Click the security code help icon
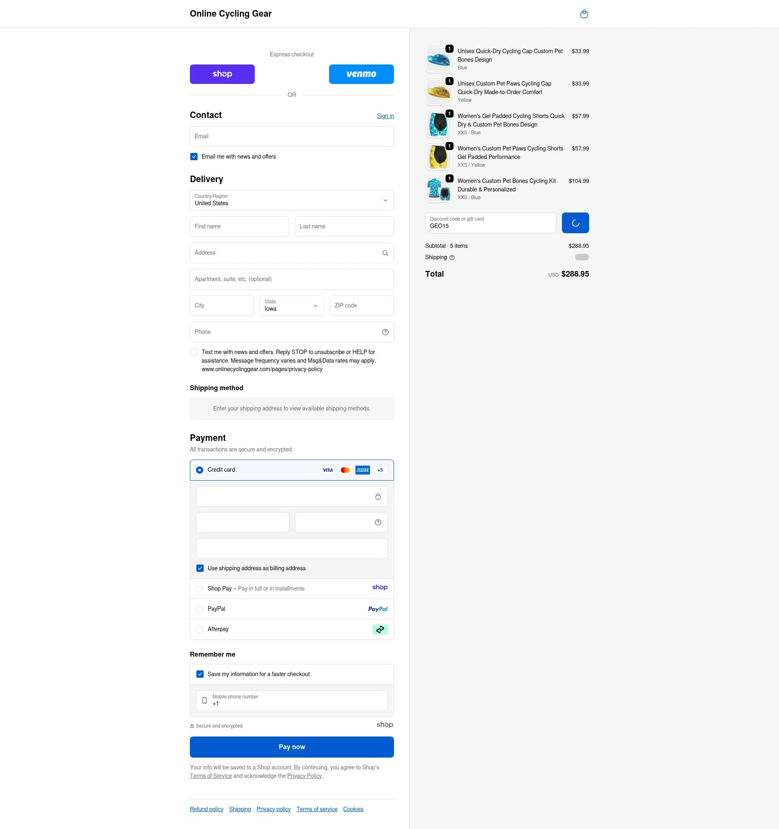 (x=378, y=522)
